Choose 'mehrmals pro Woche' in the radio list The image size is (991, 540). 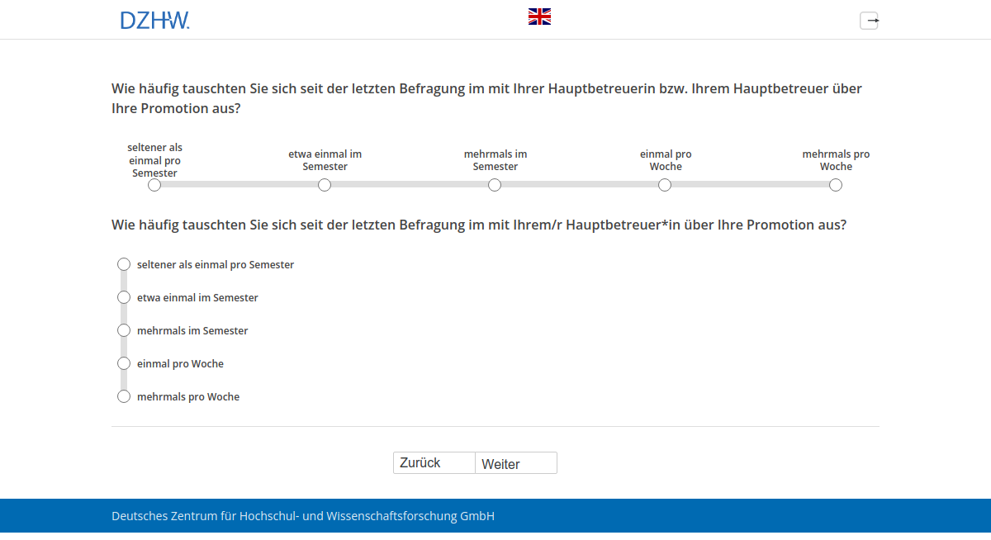[124, 396]
